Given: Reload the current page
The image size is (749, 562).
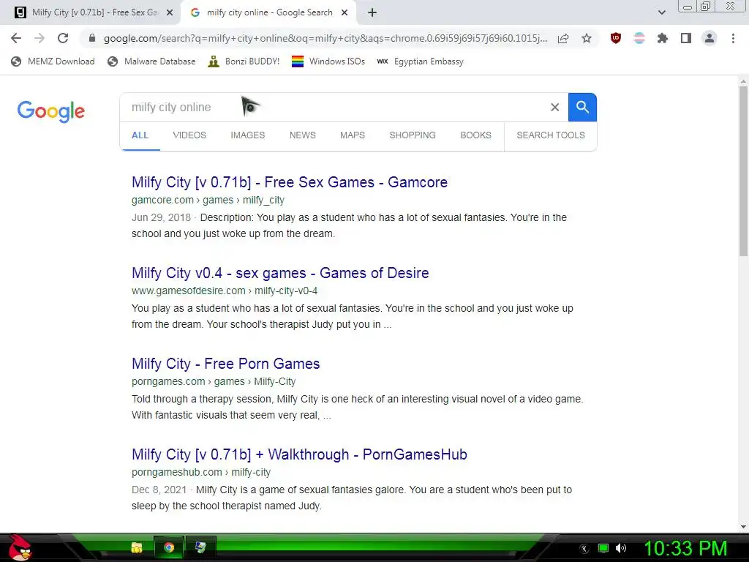Looking at the screenshot, I should (x=63, y=38).
